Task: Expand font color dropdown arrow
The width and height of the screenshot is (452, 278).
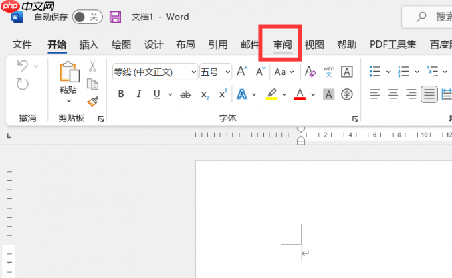Action: tap(313, 94)
